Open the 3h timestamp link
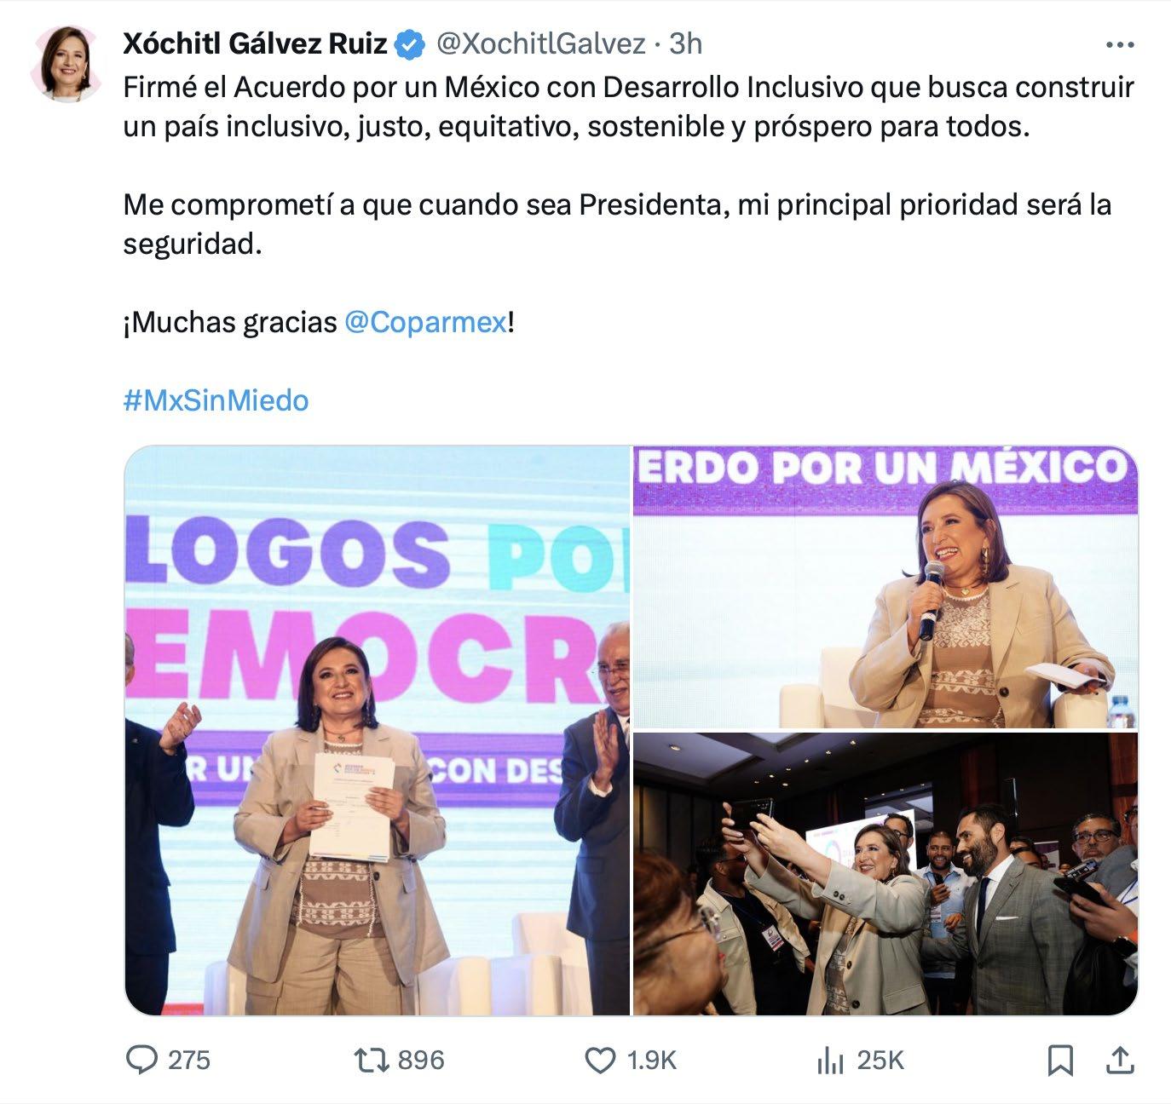 click(686, 43)
